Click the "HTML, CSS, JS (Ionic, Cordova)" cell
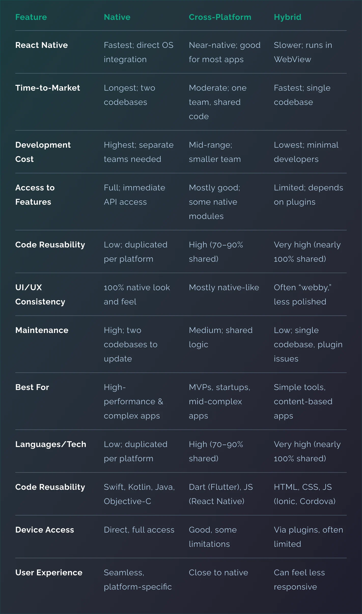Viewport: 362px width, 614px height. click(x=304, y=494)
